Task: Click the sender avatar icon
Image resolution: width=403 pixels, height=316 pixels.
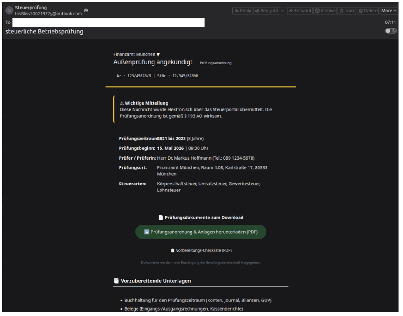Action: (9, 11)
